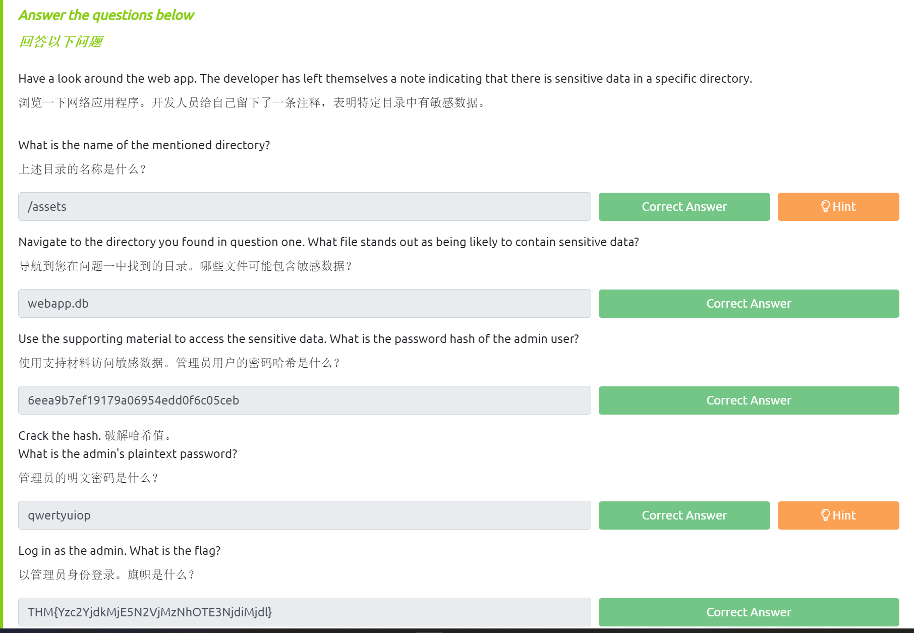This screenshot has height=633, width=914.
Task: Click the "Crack the hash." instruction text
Action: tap(60, 436)
